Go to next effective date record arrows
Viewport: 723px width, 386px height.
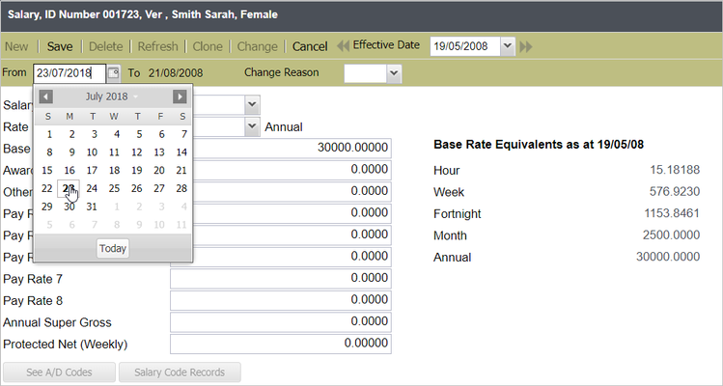pyautogui.click(x=526, y=46)
